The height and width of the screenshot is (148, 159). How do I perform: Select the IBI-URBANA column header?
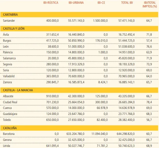[76, 3]
